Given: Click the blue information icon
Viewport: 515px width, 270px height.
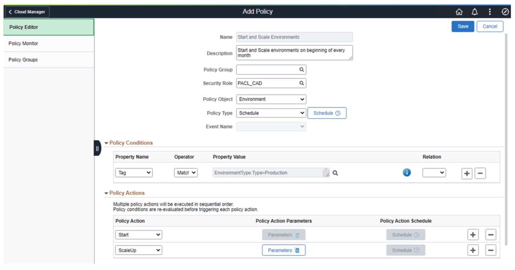Looking at the screenshot, I should tap(406, 173).
